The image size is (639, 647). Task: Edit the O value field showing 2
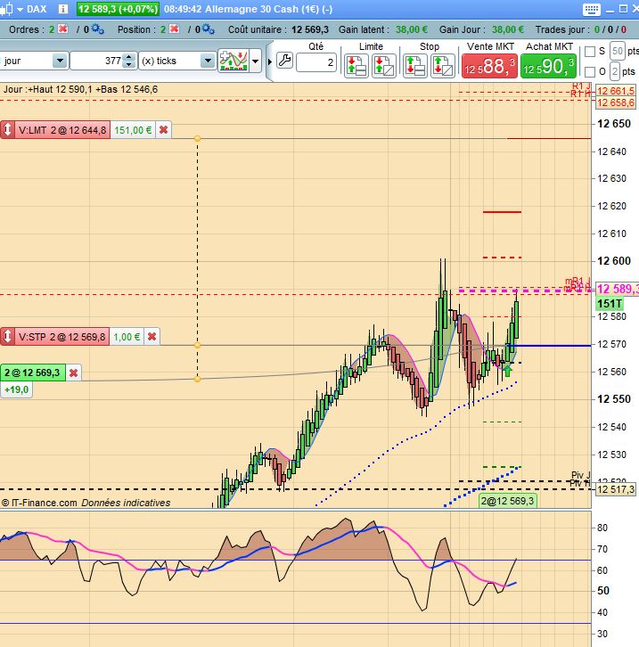(x=615, y=71)
